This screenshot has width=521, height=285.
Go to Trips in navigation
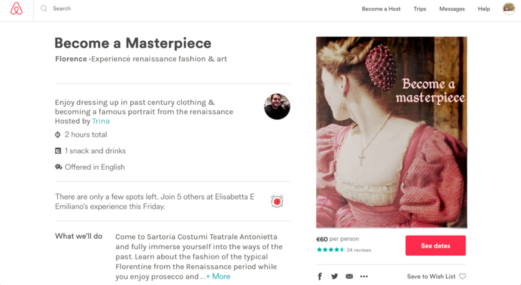(420, 9)
